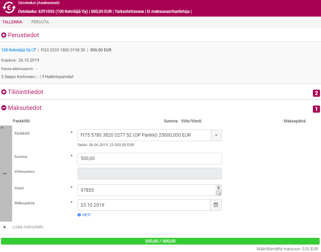Click the Viesti text field containing 97855
The image size is (321, 252).
click(146, 190)
